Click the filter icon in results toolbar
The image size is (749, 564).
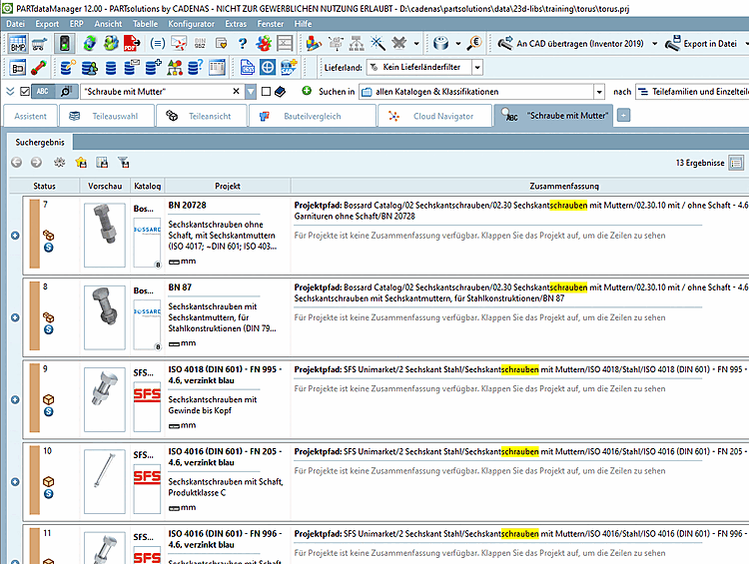pyautogui.click(x=124, y=162)
